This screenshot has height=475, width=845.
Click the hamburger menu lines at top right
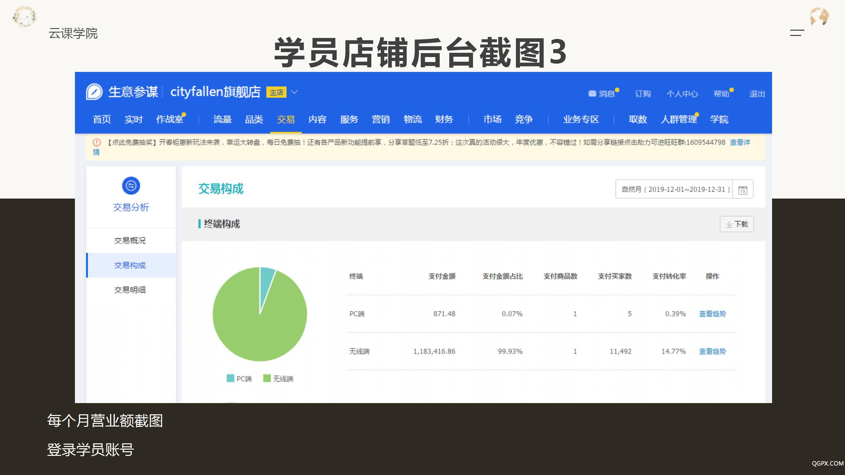point(797,33)
